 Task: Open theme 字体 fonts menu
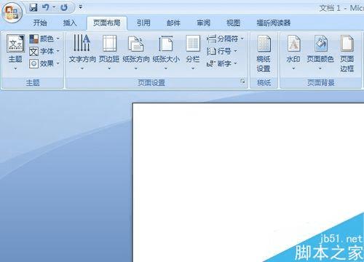[x=44, y=51]
